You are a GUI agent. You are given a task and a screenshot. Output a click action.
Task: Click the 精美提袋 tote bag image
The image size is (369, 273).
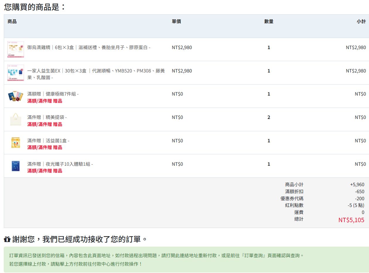click(x=16, y=120)
